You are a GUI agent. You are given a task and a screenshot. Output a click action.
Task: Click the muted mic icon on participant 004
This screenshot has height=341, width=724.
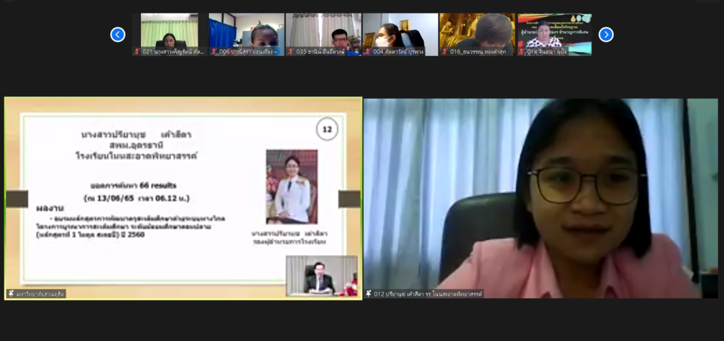(x=367, y=52)
